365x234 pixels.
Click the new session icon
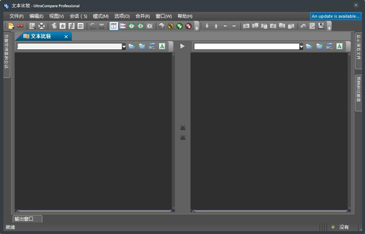click(x=11, y=26)
